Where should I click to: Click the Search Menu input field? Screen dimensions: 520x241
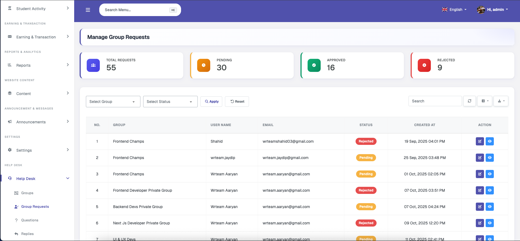pos(140,10)
